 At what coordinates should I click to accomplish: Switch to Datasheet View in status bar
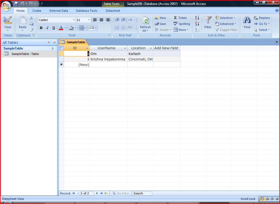[x=262, y=199]
